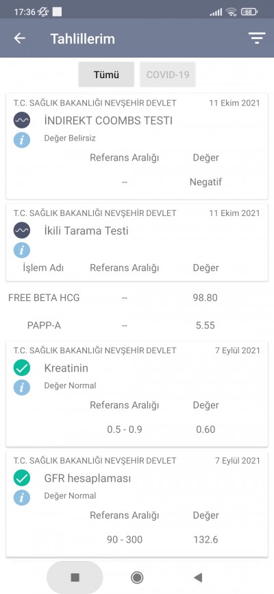Open the Kreatinin result card title
The image size is (274, 594).
click(66, 368)
